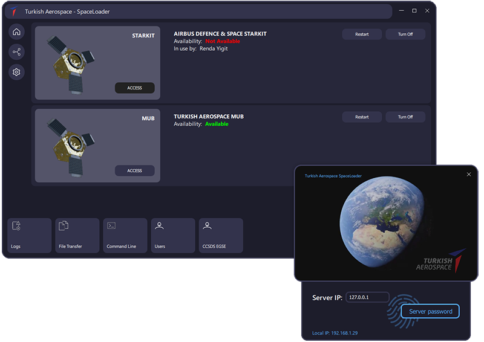Screen dimensions: 484x342
Task: Open the share/network sidebar icon
Action: [x=16, y=52]
